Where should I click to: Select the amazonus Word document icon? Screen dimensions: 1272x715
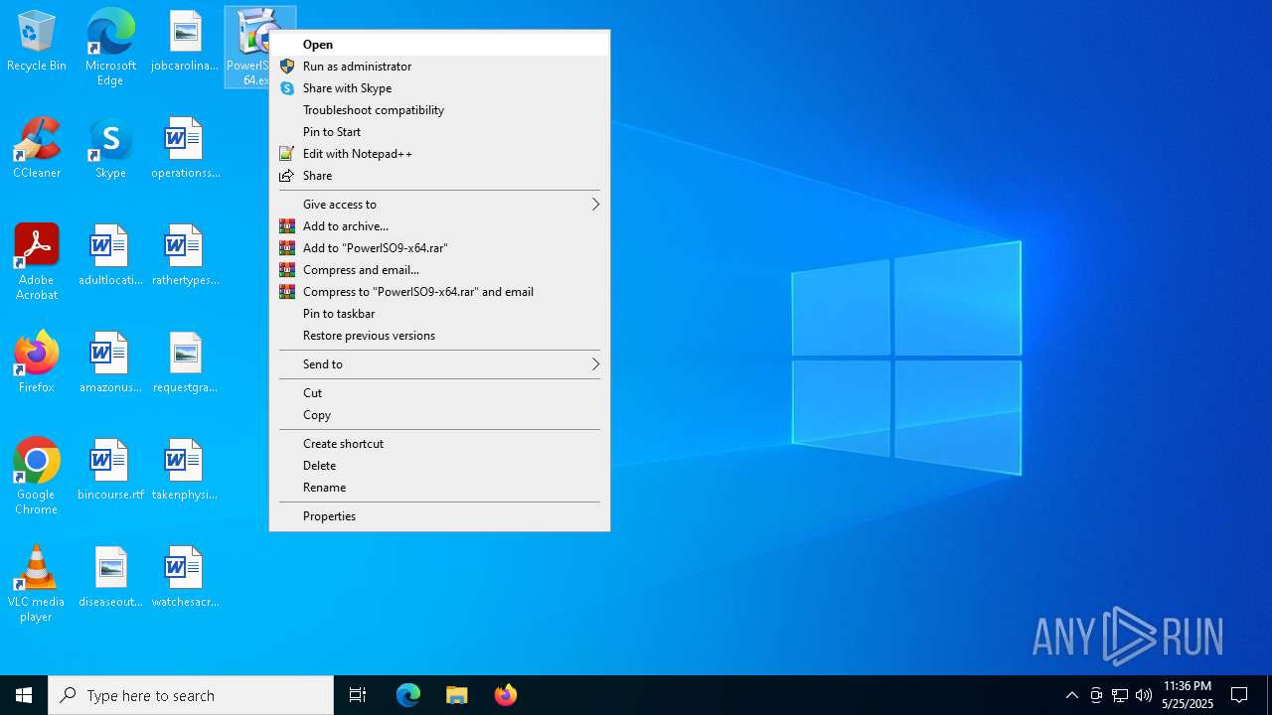coord(110,363)
